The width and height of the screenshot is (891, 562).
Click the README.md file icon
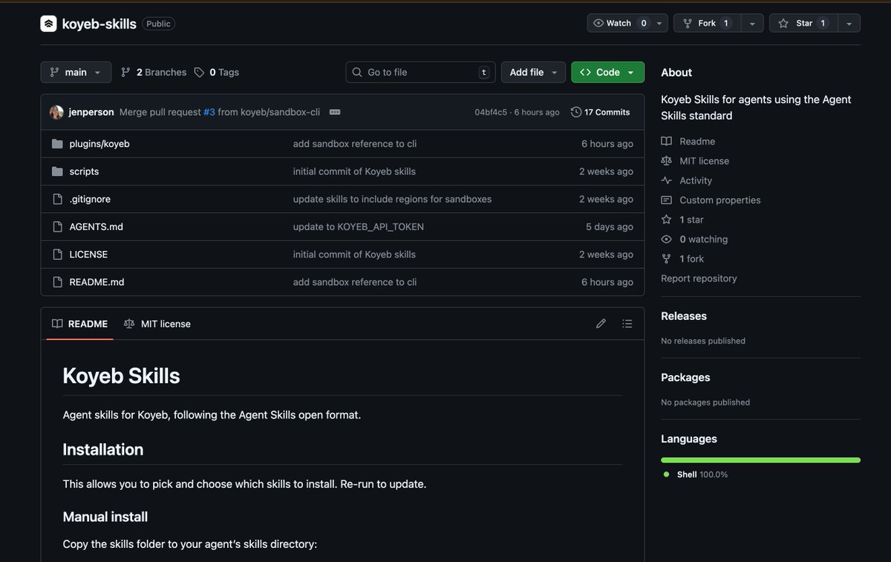click(57, 282)
